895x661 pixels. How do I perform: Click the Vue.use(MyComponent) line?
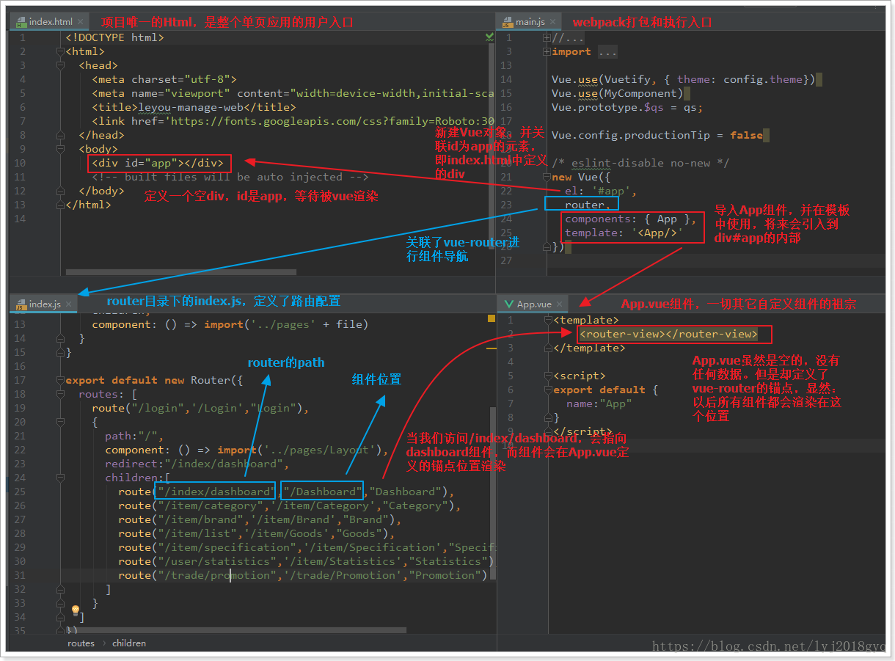pos(618,93)
